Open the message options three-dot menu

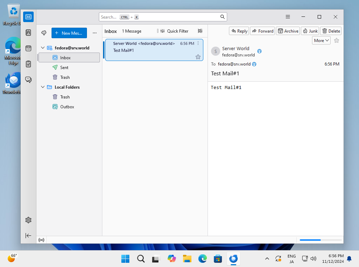tap(198, 43)
